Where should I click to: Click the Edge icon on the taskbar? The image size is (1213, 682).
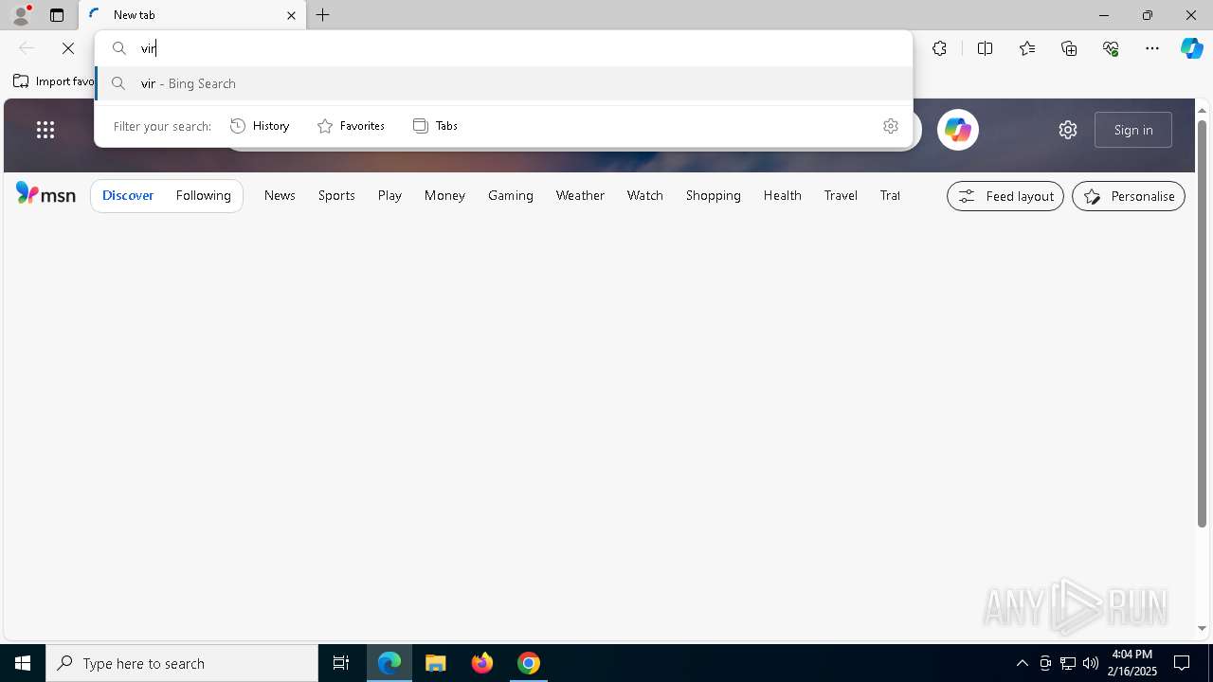tap(389, 663)
